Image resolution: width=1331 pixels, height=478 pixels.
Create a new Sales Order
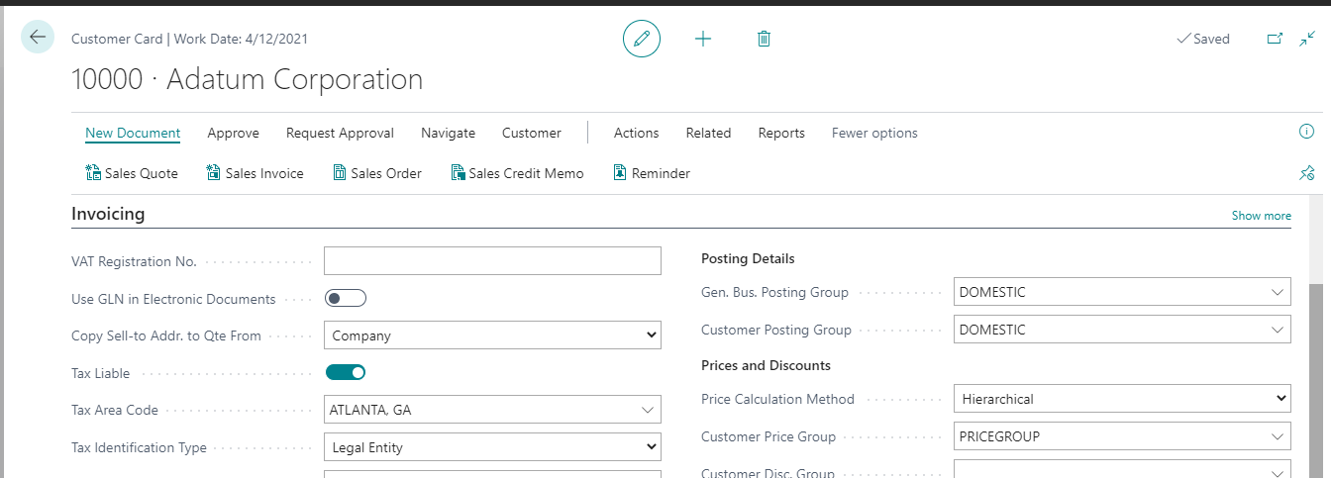point(376,173)
